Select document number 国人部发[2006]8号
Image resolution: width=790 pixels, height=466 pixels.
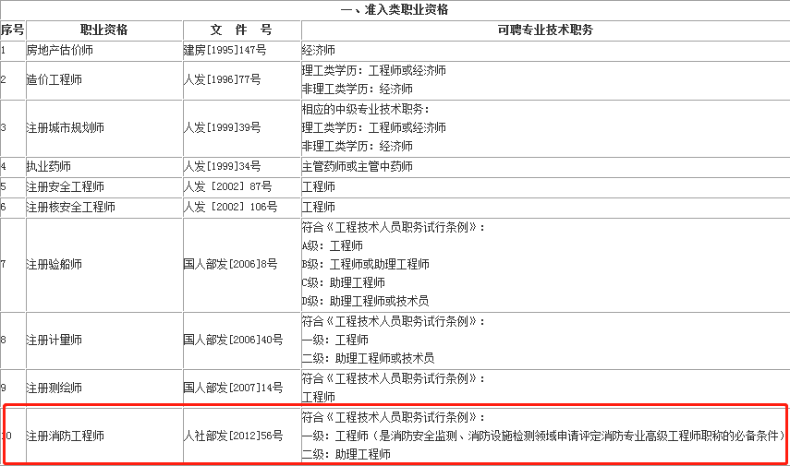(x=231, y=264)
